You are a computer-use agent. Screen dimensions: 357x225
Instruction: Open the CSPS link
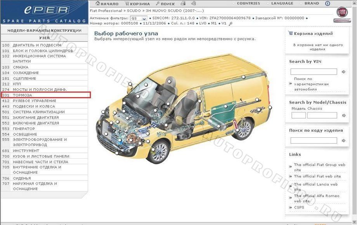[299, 207]
